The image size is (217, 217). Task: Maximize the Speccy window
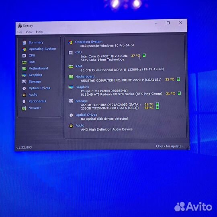click(x=168, y=23)
